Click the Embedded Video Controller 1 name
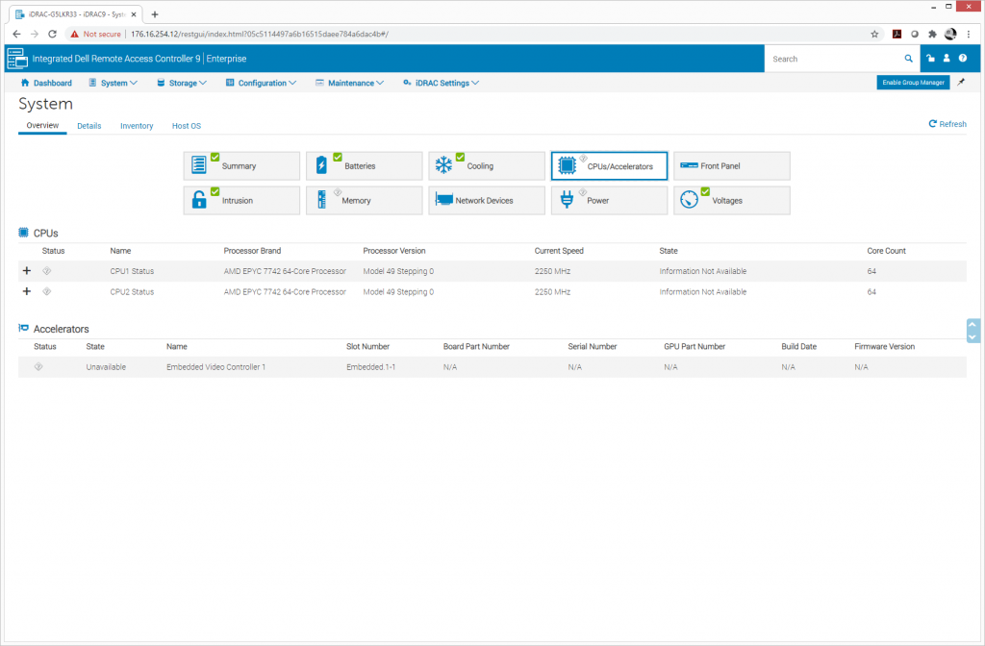Viewport: 985px width, 646px height. pos(216,366)
